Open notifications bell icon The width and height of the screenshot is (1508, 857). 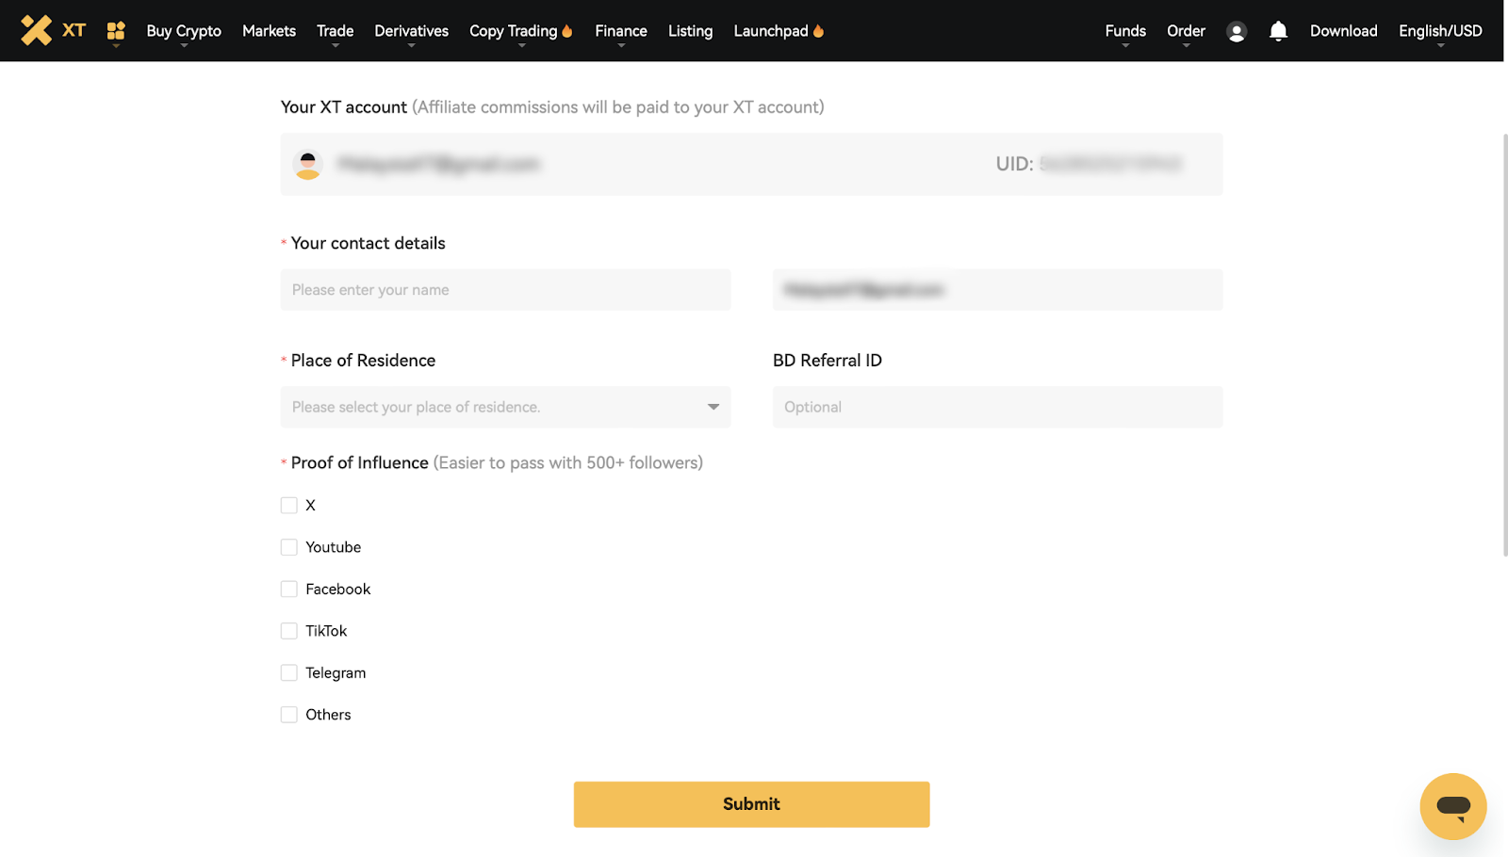point(1278,31)
